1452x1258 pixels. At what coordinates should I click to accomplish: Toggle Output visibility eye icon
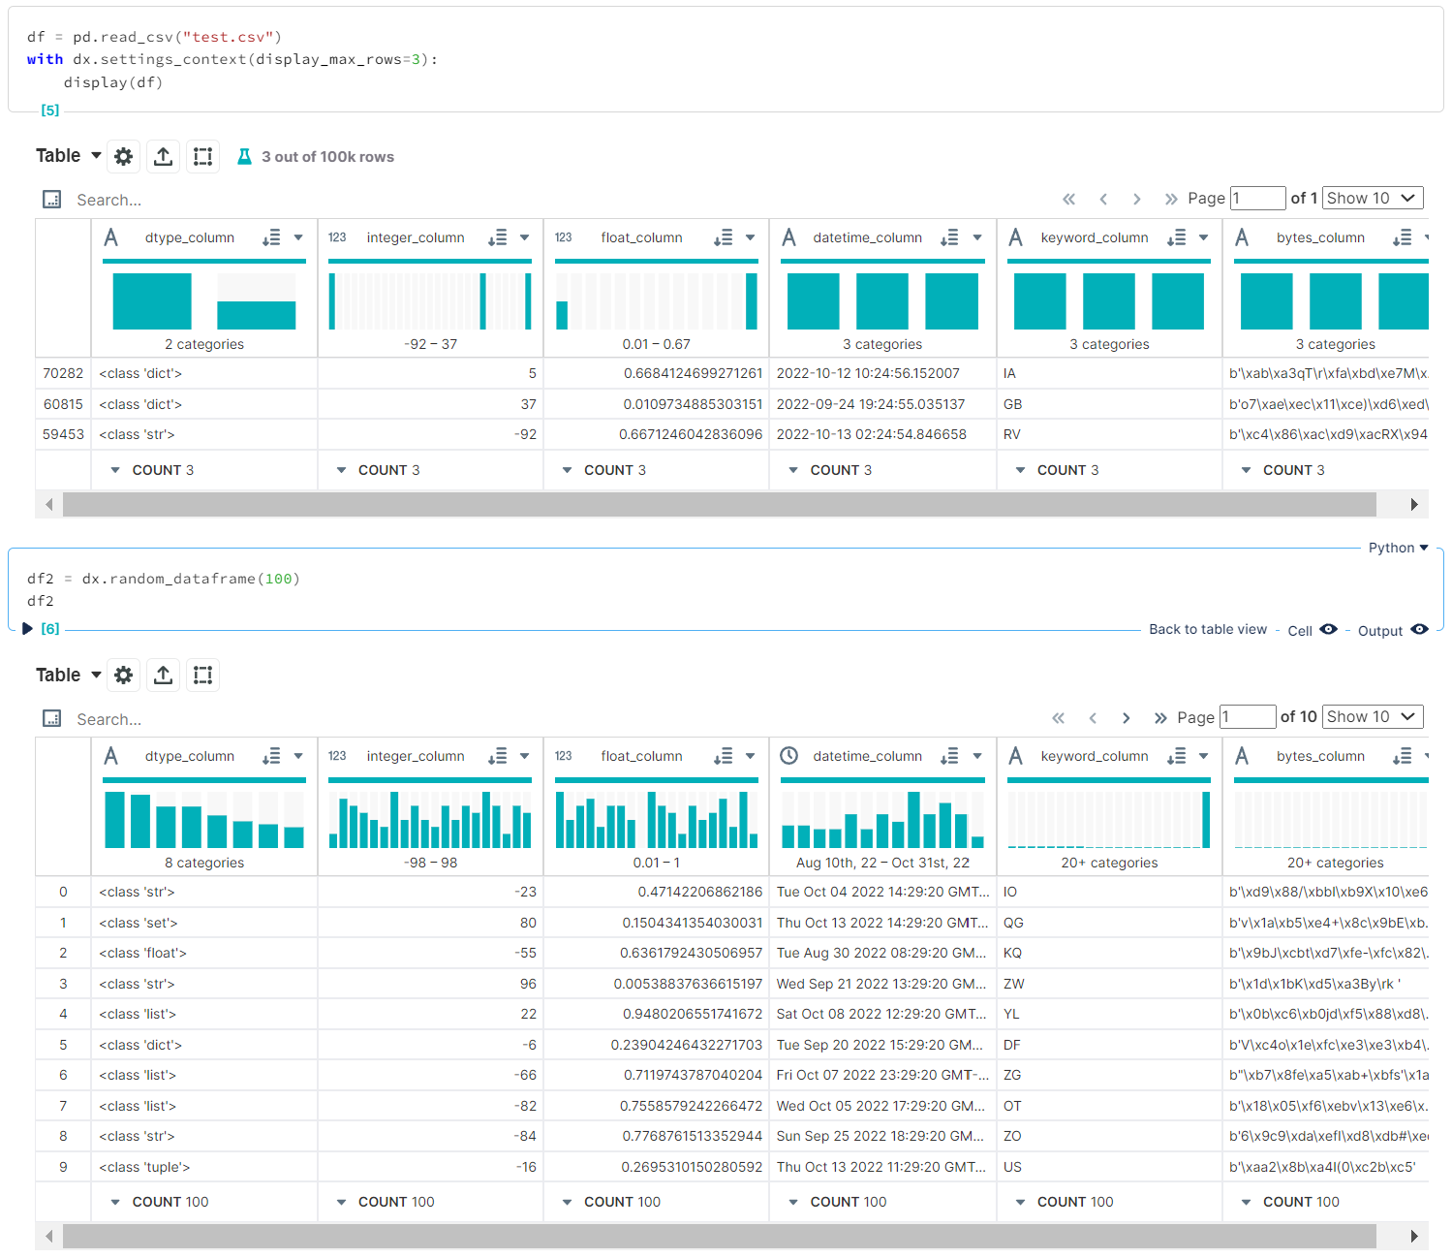pyautogui.click(x=1419, y=630)
